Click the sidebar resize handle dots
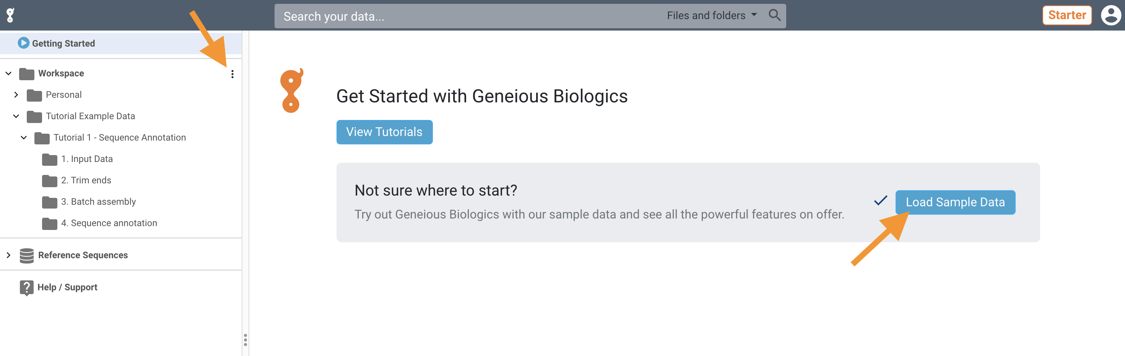Image resolution: width=1125 pixels, height=356 pixels. coord(245,340)
